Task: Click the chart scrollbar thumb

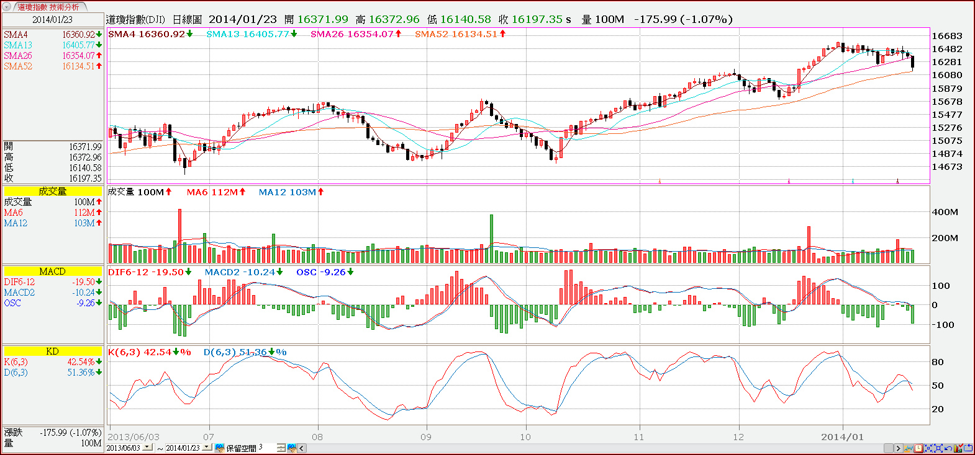Action: tap(888, 448)
